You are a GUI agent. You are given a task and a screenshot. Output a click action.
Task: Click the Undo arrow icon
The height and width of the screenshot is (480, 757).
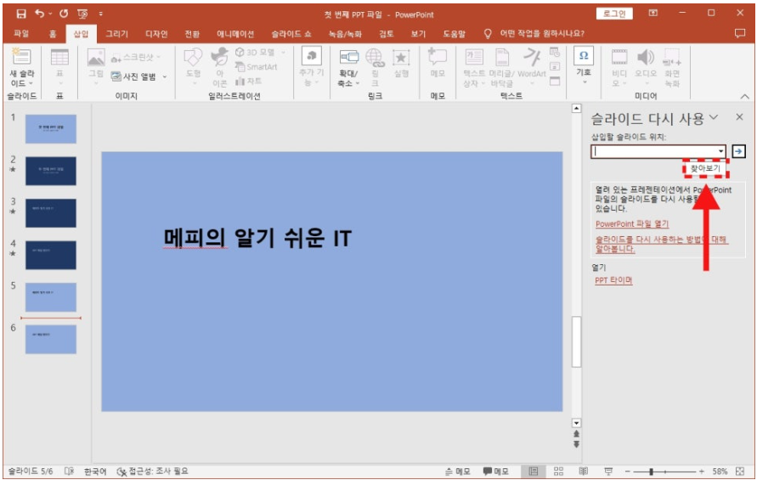click(x=40, y=14)
